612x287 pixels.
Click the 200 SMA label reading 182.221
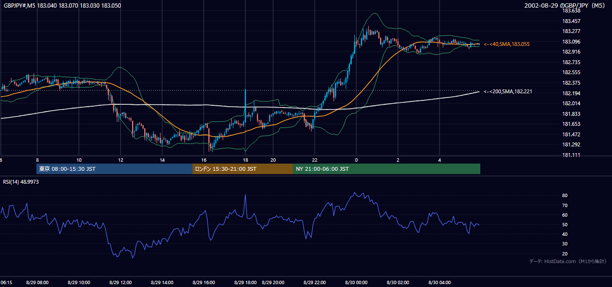coord(508,91)
